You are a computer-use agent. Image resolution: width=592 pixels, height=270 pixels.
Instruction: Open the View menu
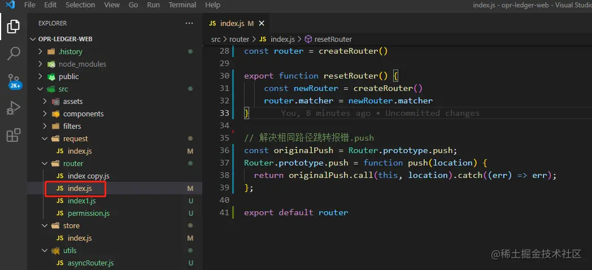pos(112,5)
